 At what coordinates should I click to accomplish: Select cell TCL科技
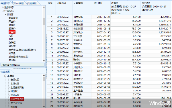(x=82, y=36)
